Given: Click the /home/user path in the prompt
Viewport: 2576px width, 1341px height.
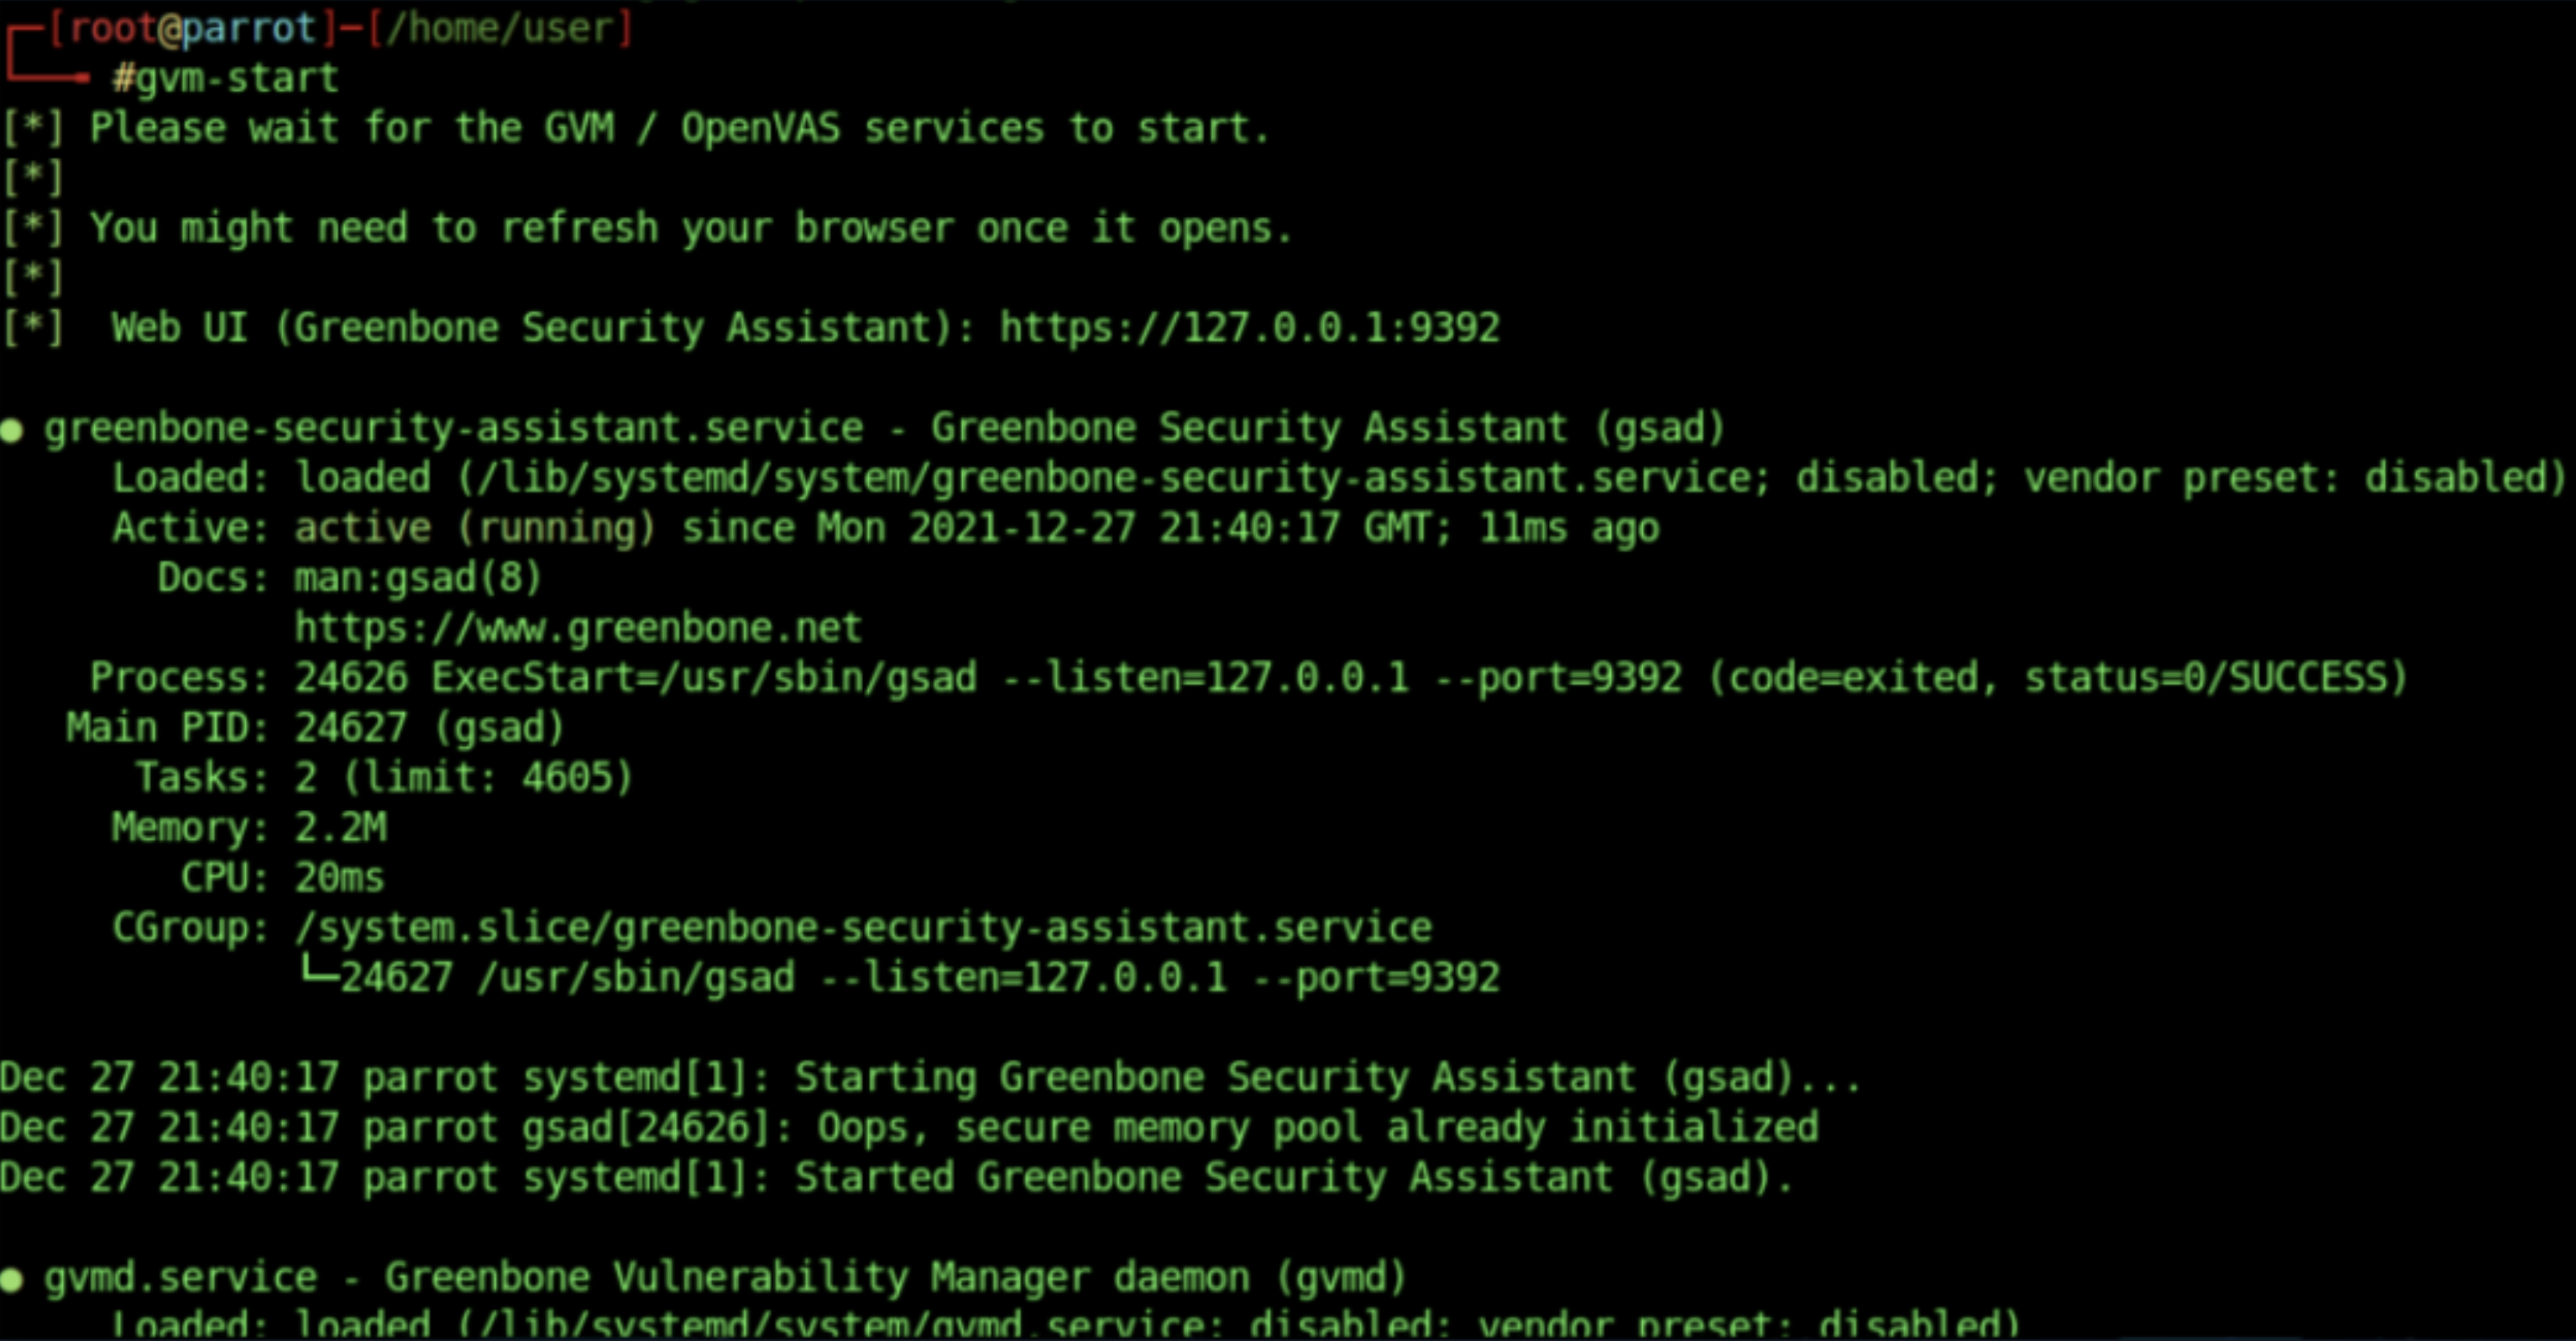Looking at the screenshot, I should (x=498, y=28).
